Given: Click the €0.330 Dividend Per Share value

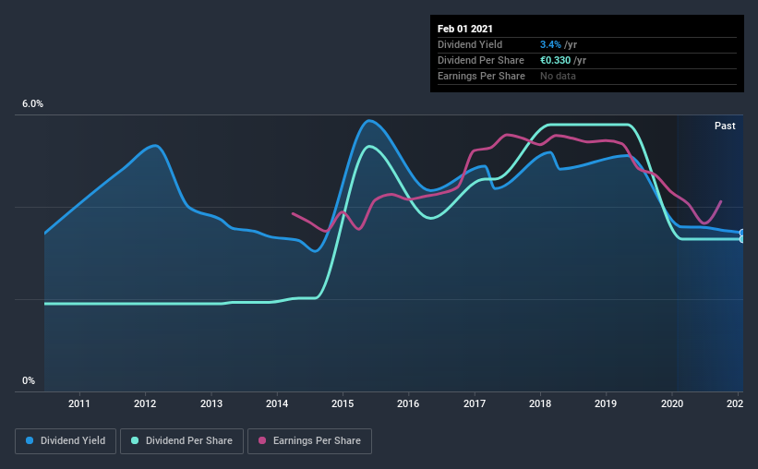Looking at the screenshot, I should click(556, 60).
